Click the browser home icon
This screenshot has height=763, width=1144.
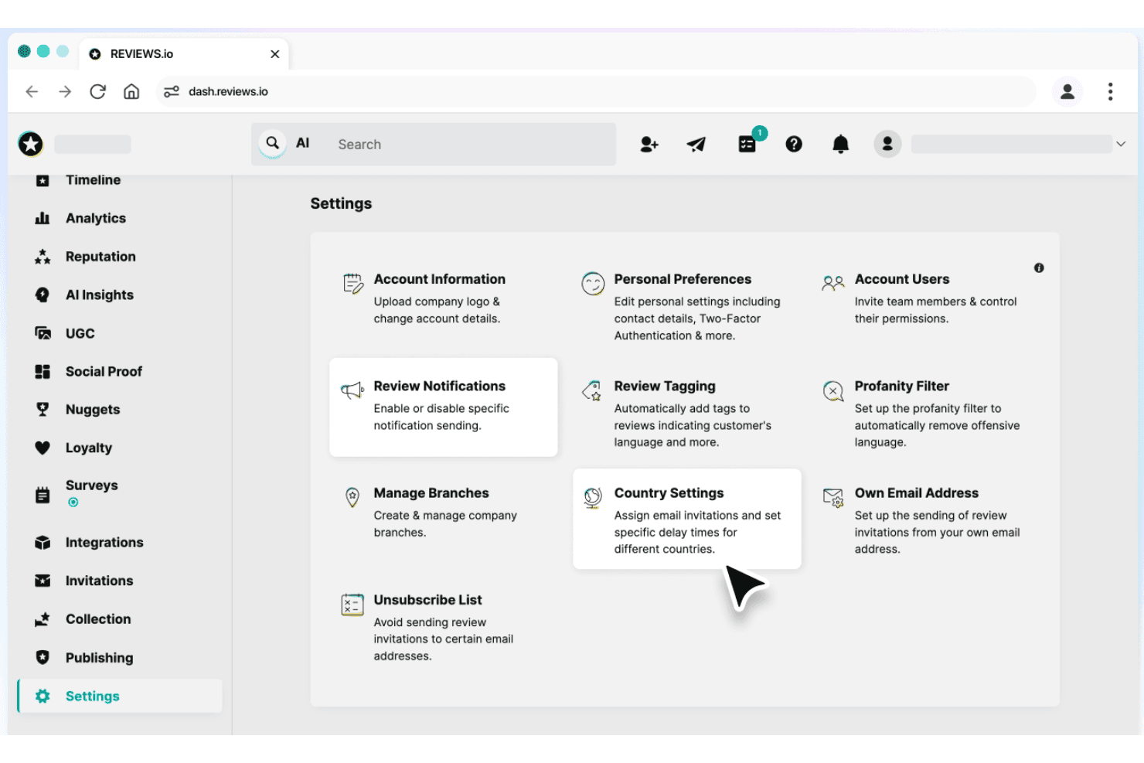pos(131,91)
